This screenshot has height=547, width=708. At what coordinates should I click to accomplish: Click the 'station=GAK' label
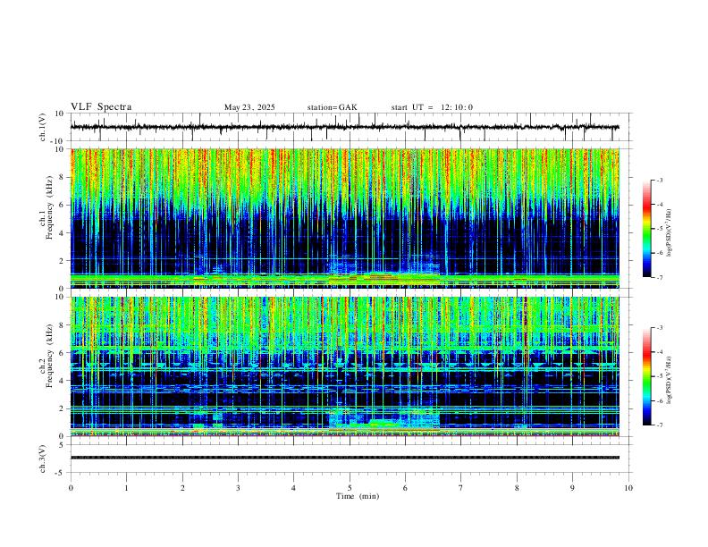332,107
